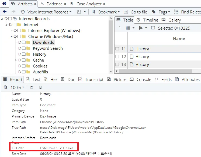Viewport: 201px width, 157px height.
Task: Click the table columns grid icon
Action: point(128,28)
